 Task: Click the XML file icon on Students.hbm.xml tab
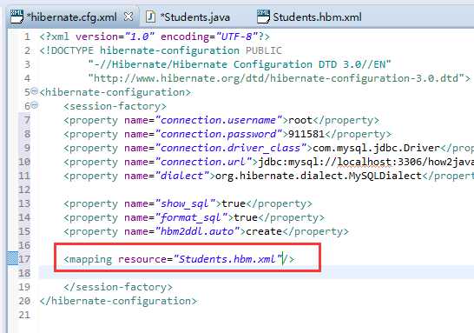263,17
